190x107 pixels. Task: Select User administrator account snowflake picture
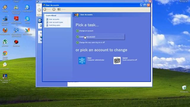point(82,61)
